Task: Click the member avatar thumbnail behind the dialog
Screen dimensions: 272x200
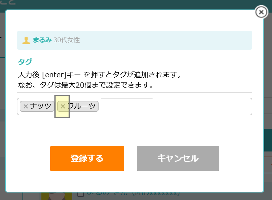Action: pos(57,196)
